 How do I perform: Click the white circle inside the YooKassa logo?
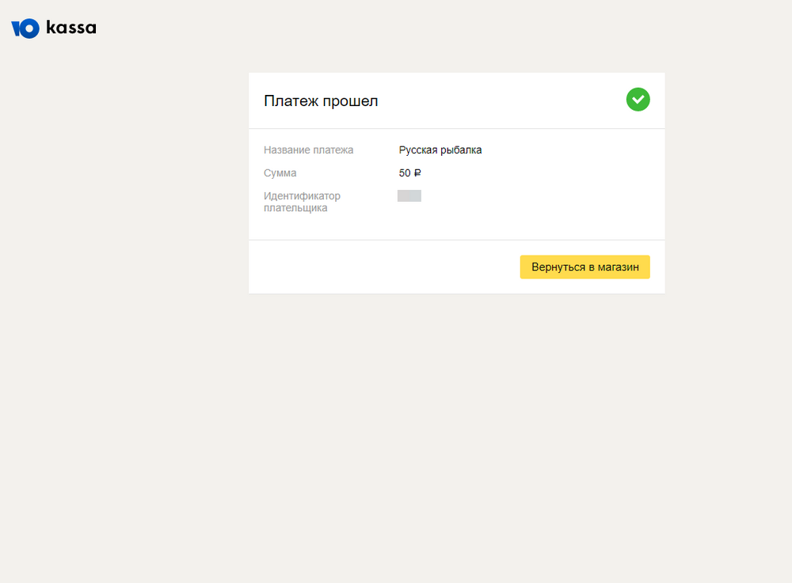29,29
